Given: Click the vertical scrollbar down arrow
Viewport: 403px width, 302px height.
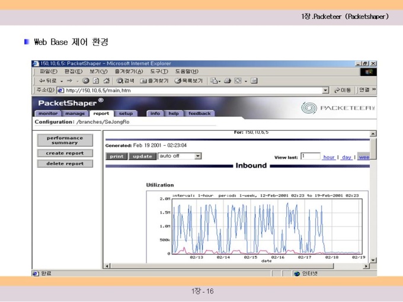Looking at the screenshot, I should pyautogui.click(x=373, y=260).
